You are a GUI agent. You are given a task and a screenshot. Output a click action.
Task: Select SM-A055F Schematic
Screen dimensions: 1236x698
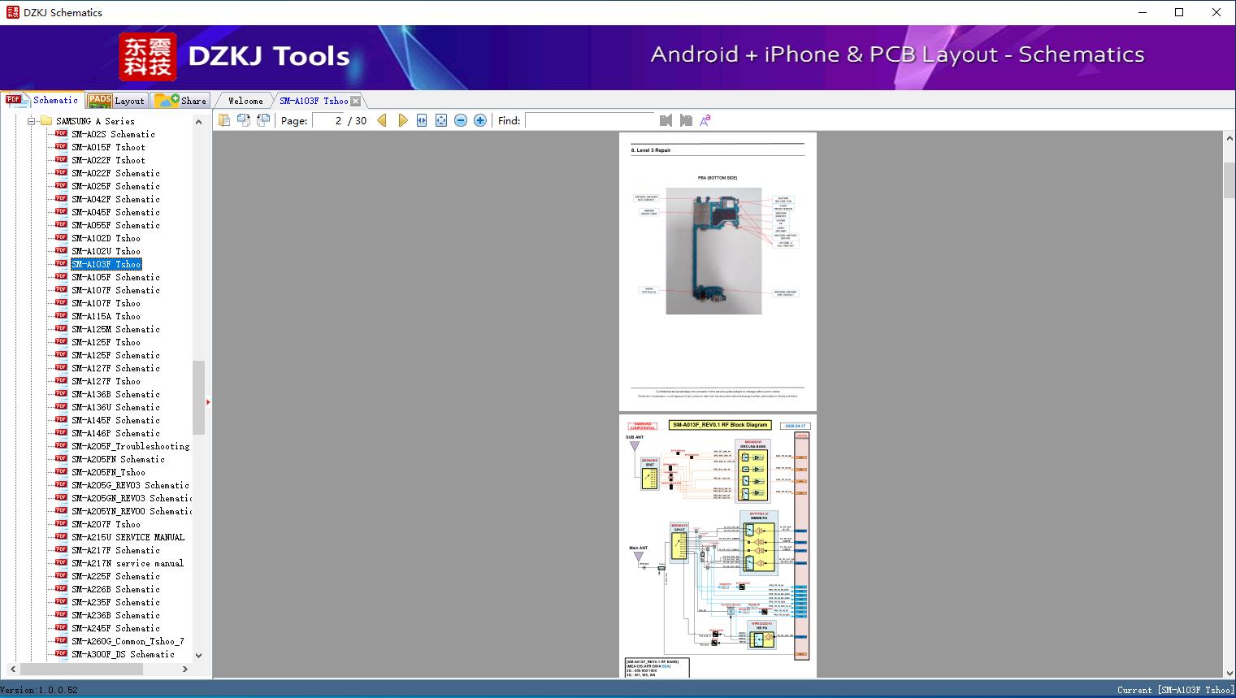point(115,225)
